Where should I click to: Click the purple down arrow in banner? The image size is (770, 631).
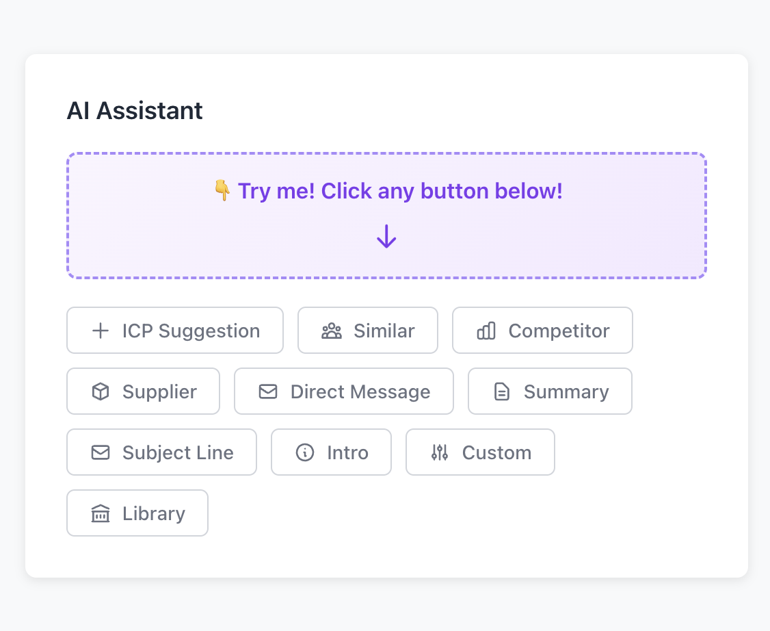[x=386, y=237]
